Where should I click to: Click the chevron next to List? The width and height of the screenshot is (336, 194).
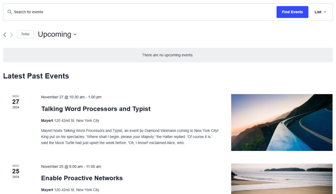[325, 12]
